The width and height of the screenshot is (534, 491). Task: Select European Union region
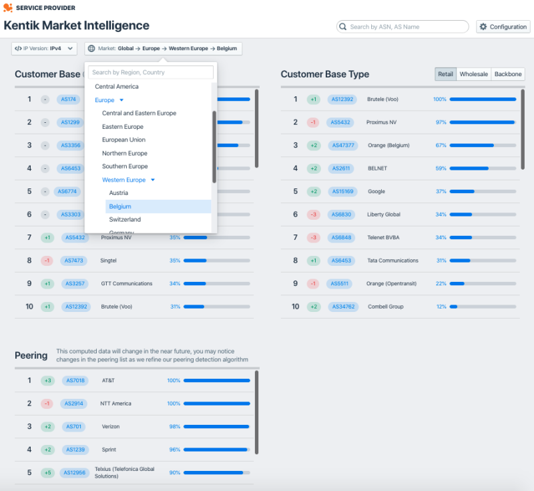tap(123, 140)
